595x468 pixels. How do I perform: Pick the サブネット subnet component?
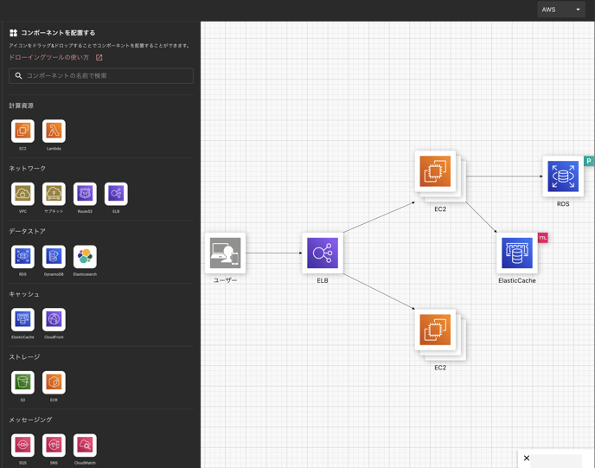pyautogui.click(x=54, y=194)
